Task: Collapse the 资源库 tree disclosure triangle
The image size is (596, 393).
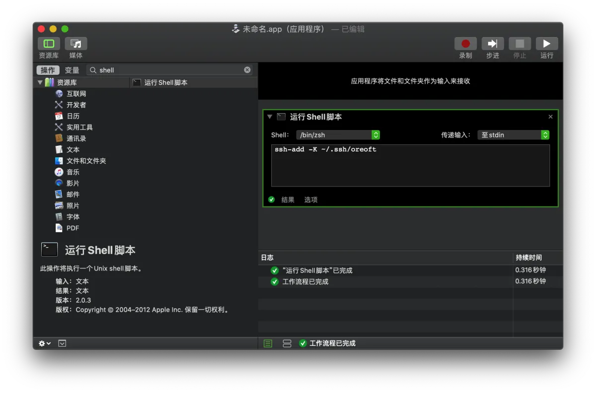Action: (x=40, y=82)
